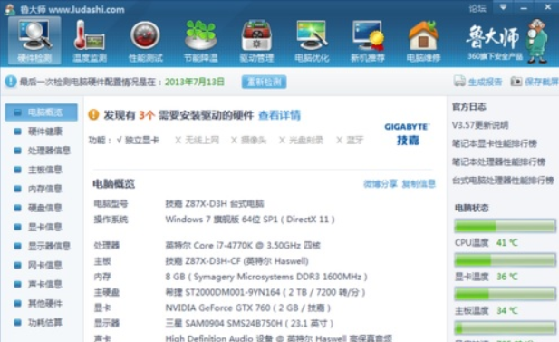This screenshot has height=342, width=559.
Task: Click hard disk value ST2000DM001-9YN164
Action: coord(265,292)
